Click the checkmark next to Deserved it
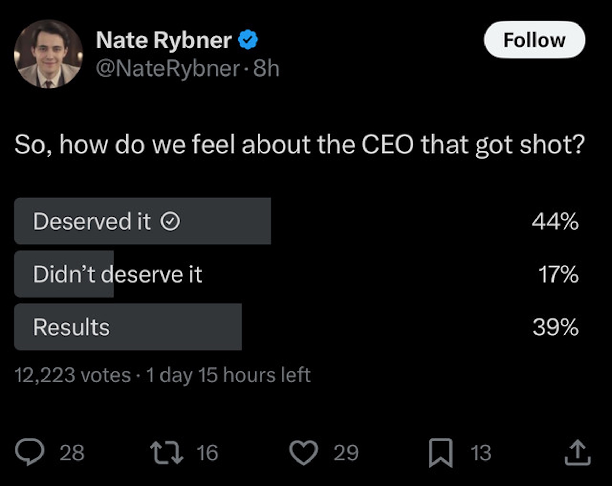The height and width of the screenshot is (486, 612). coord(170,221)
